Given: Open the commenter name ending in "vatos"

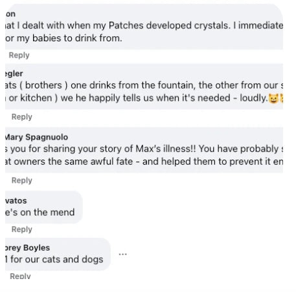Looking at the screenshot, I should tap(16, 201).
